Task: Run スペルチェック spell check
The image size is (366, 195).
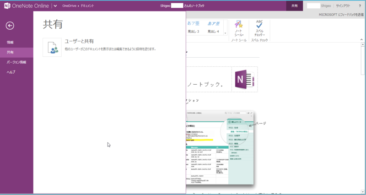Action: click(x=259, y=28)
